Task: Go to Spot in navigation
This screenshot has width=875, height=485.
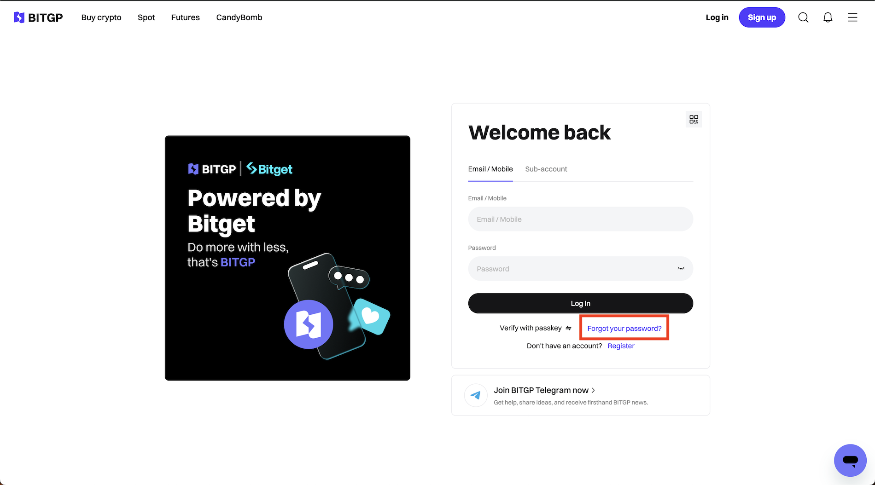Action: click(146, 17)
